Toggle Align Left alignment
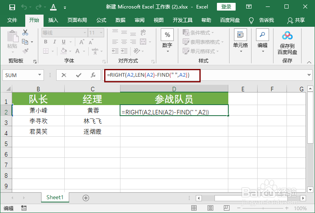 (115, 42)
